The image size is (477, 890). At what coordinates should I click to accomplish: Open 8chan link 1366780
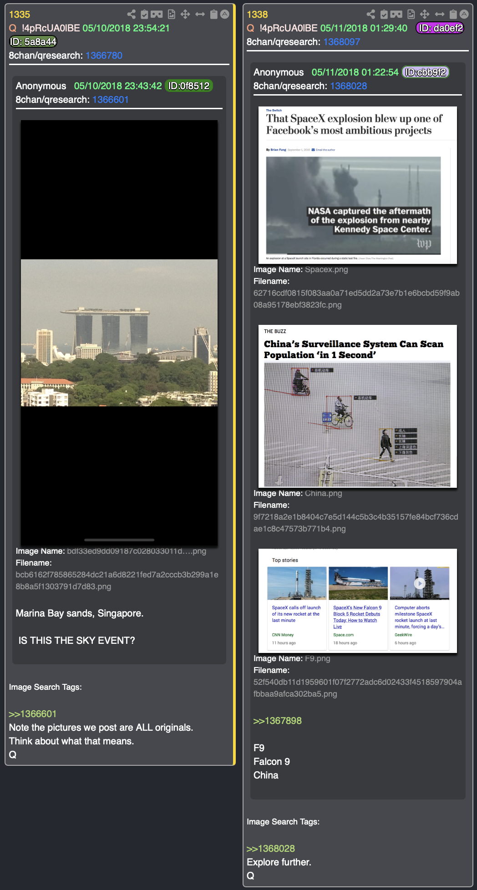pyautogui.click(x=104, y=56)
